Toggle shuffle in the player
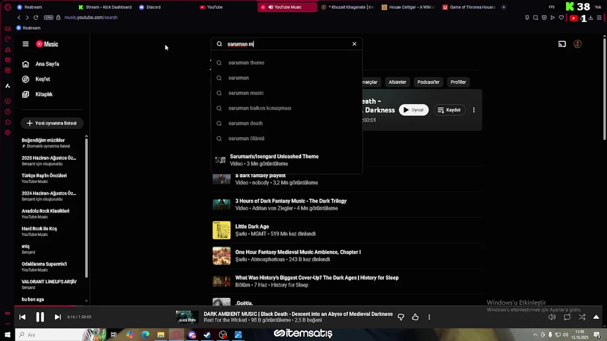The height and width of the screenshot is (341, 607). click(x=582, y=317)
